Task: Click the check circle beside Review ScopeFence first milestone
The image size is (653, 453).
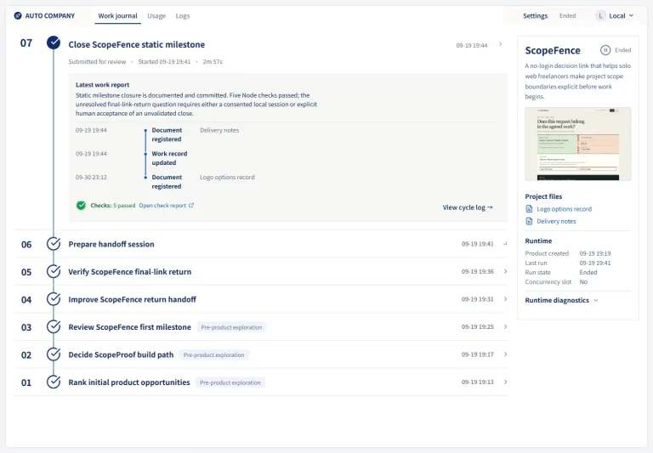Action: (x=54, y=327)
